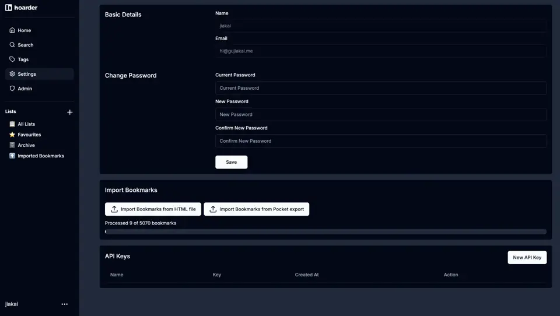This screenshot has height=316, width=560.
Task: Add a new list with plus icon
Action: pyautogui.click(x=69, y=112)
